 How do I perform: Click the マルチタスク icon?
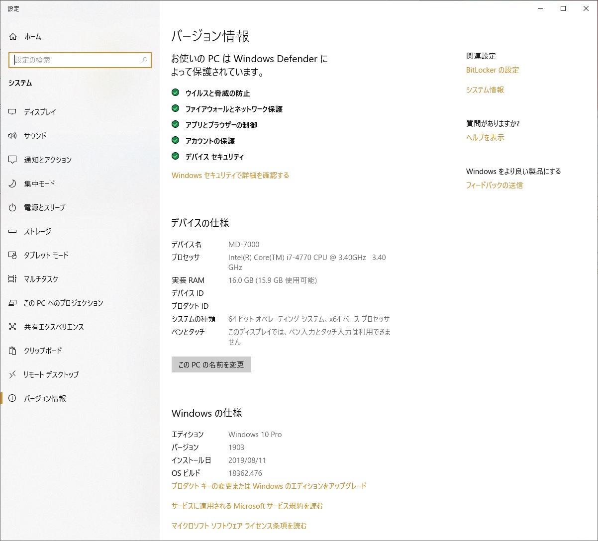(x=13, y=279)
